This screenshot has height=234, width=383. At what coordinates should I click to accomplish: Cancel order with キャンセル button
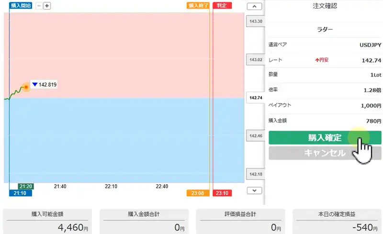(325, 153)
